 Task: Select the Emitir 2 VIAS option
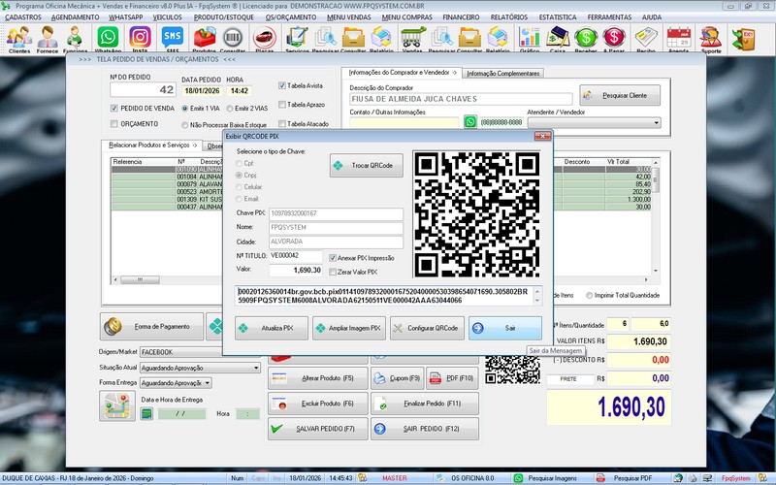pos(228,109)
